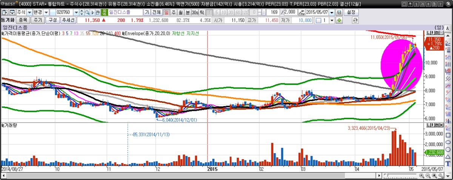Click the stock search magnifier icon

[x=87, y=12]
